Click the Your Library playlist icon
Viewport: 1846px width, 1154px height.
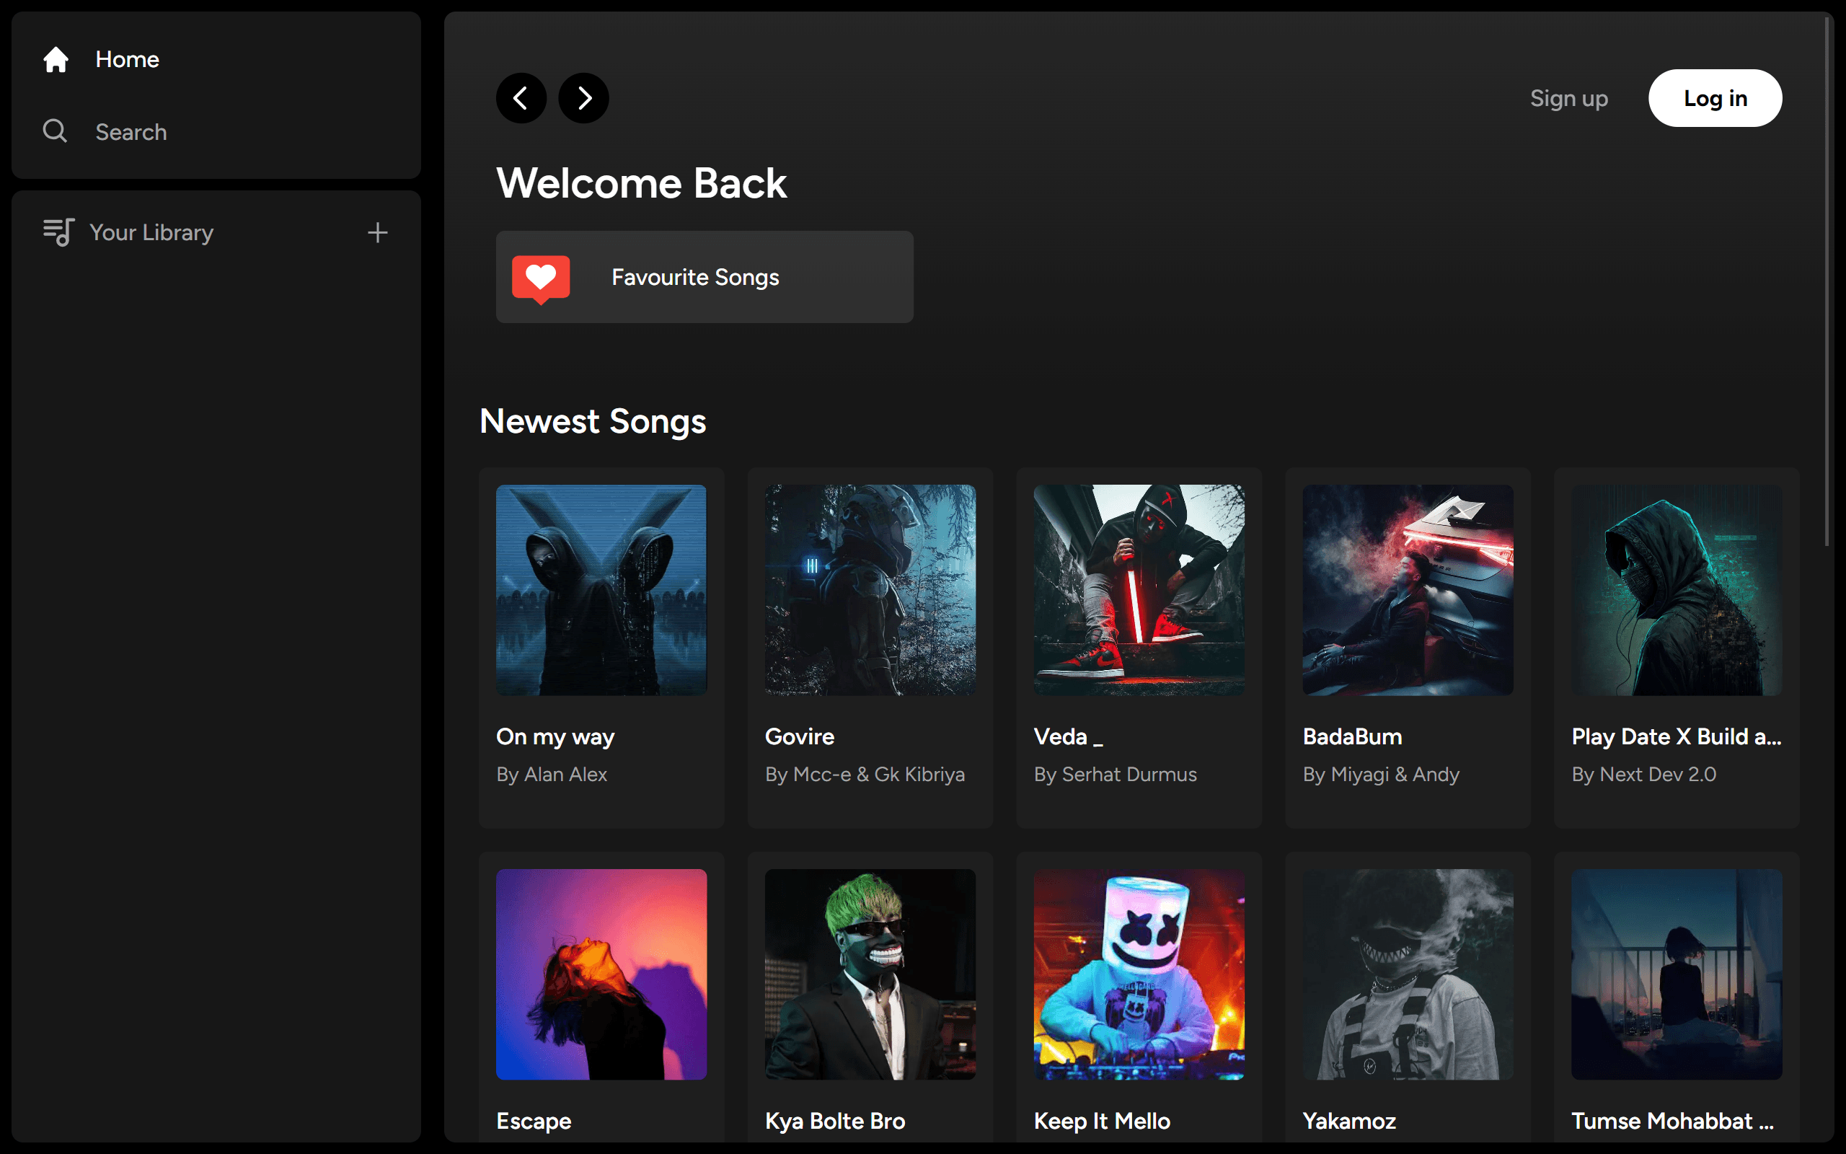58,232
